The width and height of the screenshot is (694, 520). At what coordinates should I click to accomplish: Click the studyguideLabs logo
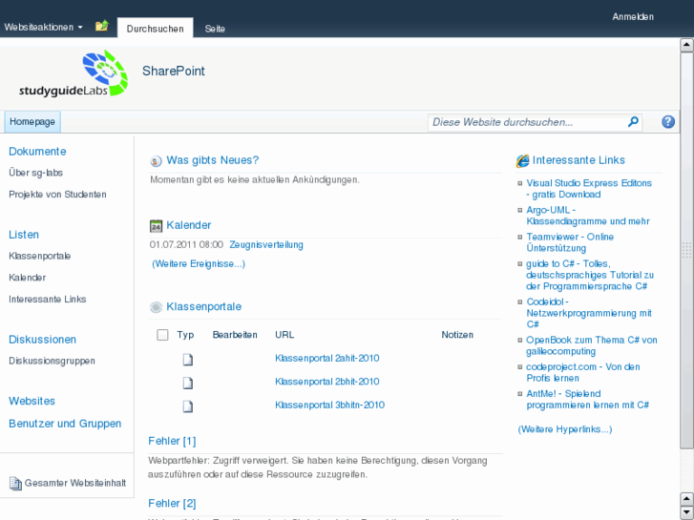[x=74, y=73]
